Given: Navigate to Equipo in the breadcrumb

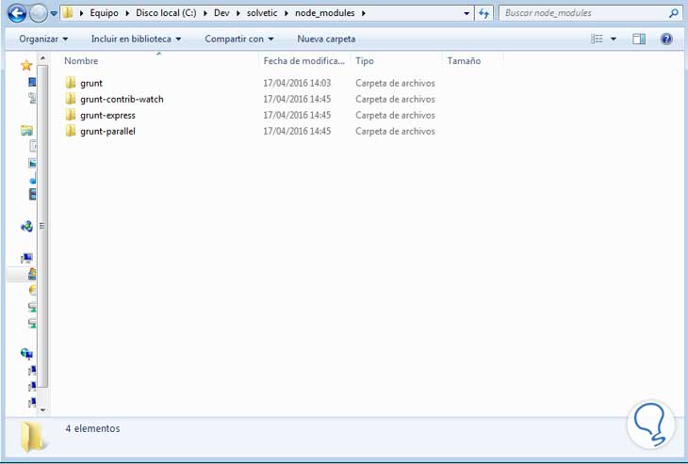Looking at the screenshot, I should coord(104,13).
